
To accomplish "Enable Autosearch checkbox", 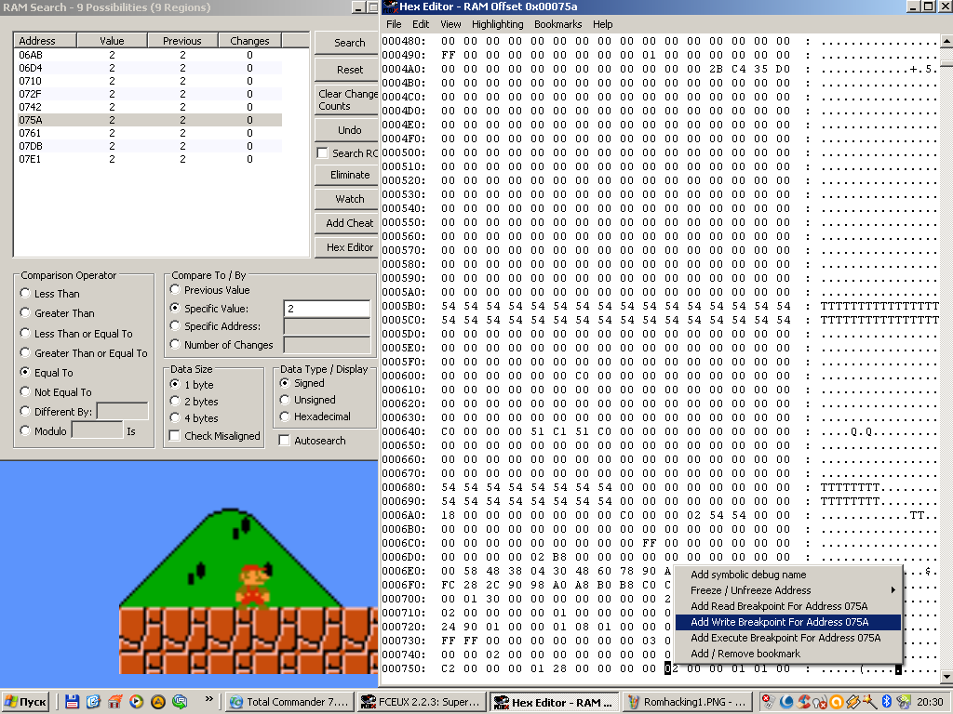I will 284,441.
